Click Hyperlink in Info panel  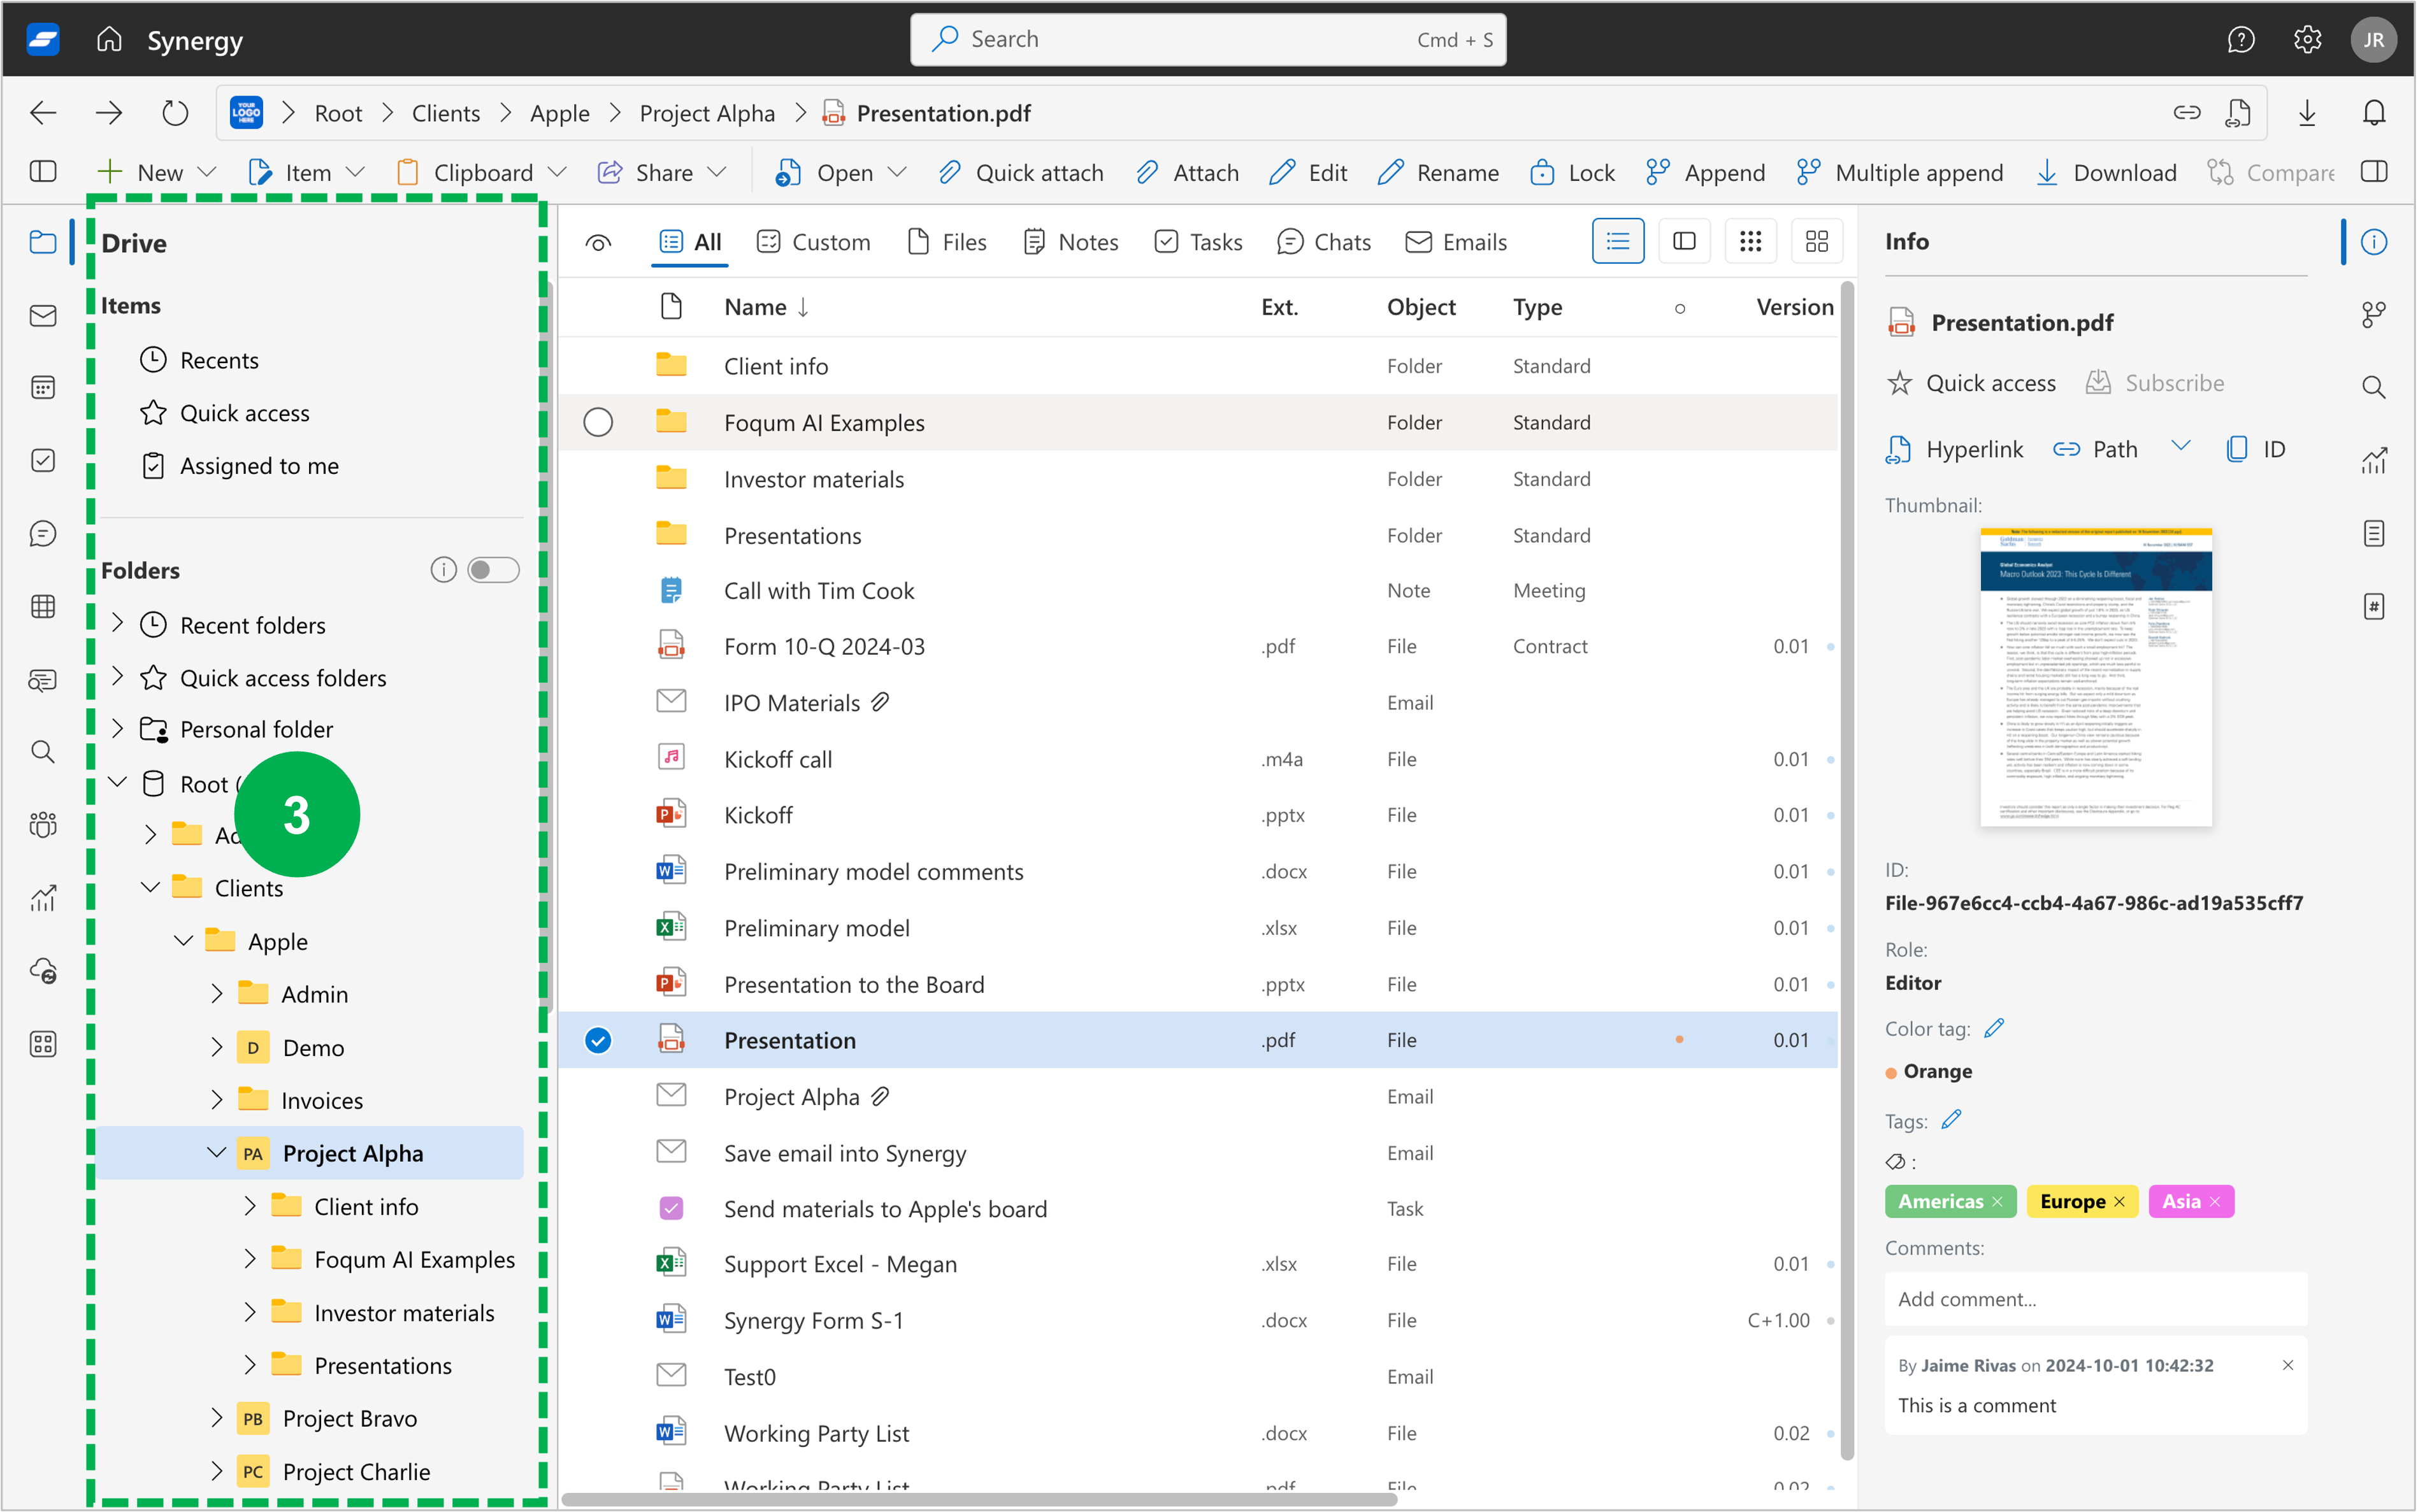(1954, 449)
